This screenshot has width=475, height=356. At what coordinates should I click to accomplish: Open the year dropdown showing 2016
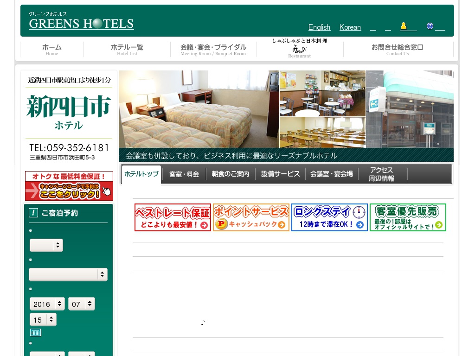point(47,304)
